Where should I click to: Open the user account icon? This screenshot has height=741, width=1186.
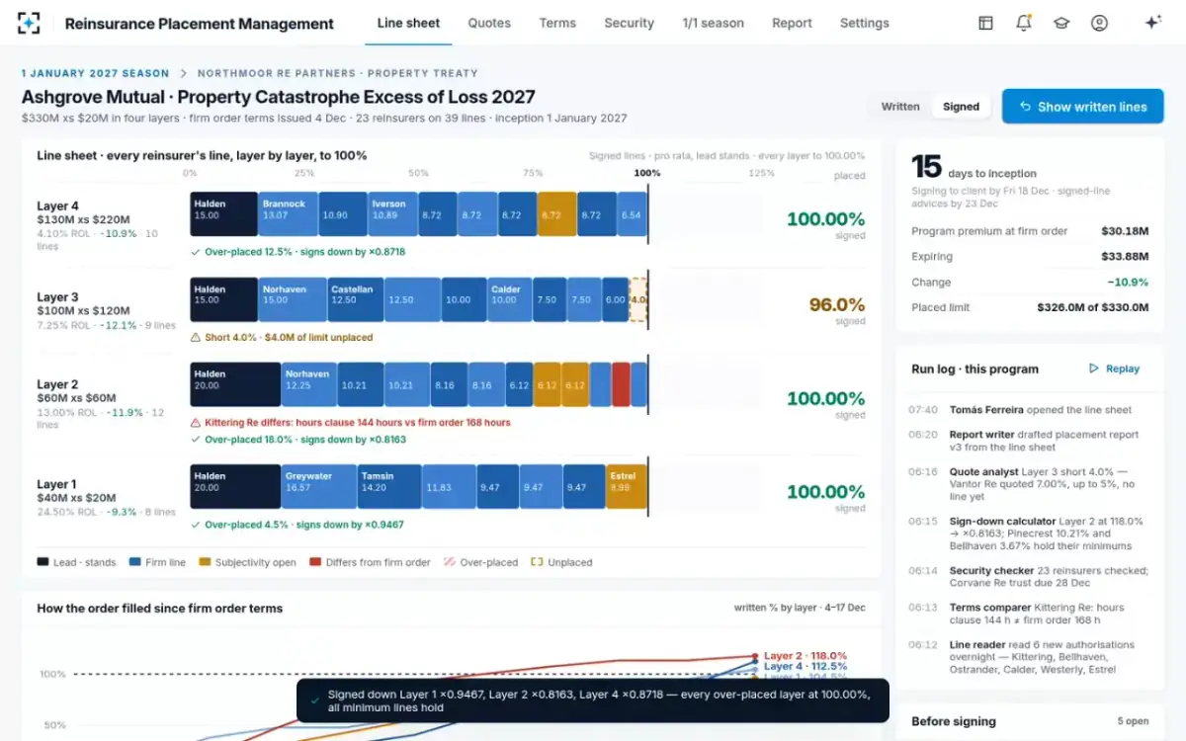tap(1099, 23)
